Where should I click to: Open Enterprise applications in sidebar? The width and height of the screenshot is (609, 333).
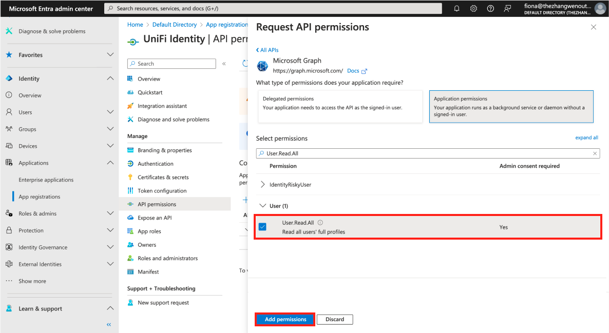click(46, 180)
